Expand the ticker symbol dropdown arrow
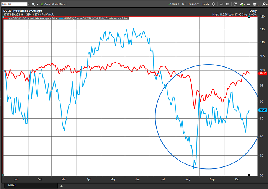This screenshot has height=189, width=268. 29,4
